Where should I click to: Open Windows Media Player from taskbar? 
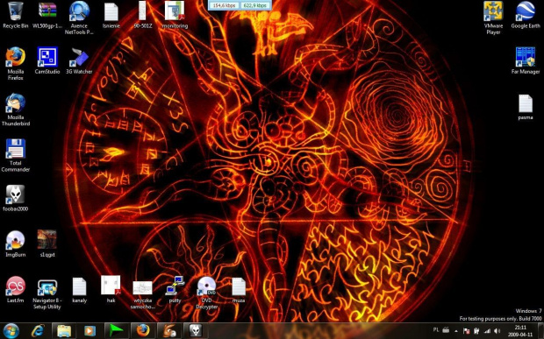click(89, 331)
